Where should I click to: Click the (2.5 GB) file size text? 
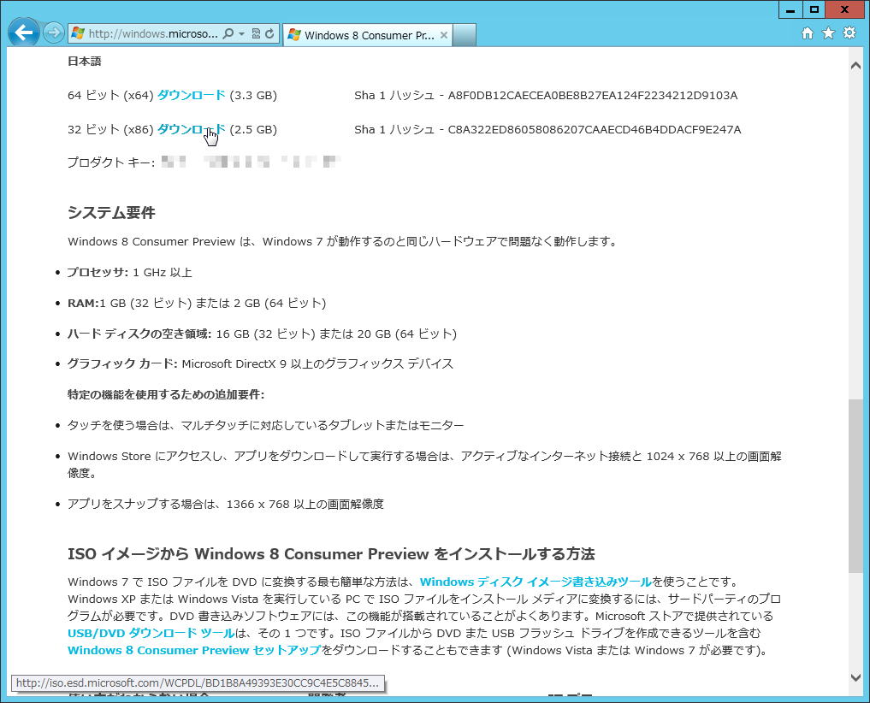(253, 129)
